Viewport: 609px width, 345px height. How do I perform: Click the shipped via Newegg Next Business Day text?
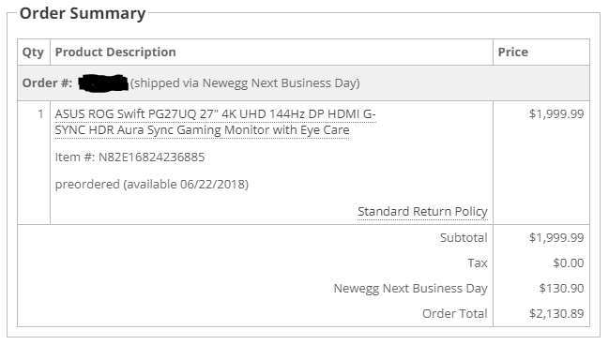tap(245, 83)
